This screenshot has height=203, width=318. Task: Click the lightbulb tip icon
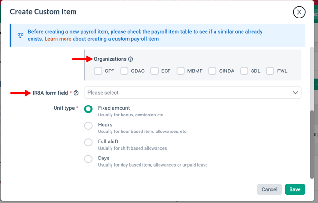(20, 35)
